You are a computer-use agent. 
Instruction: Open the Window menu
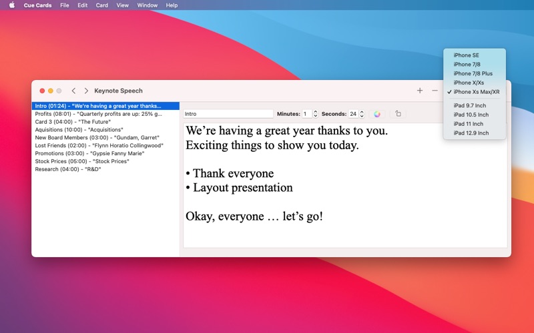pyautogui.click(x=147, y=5)
